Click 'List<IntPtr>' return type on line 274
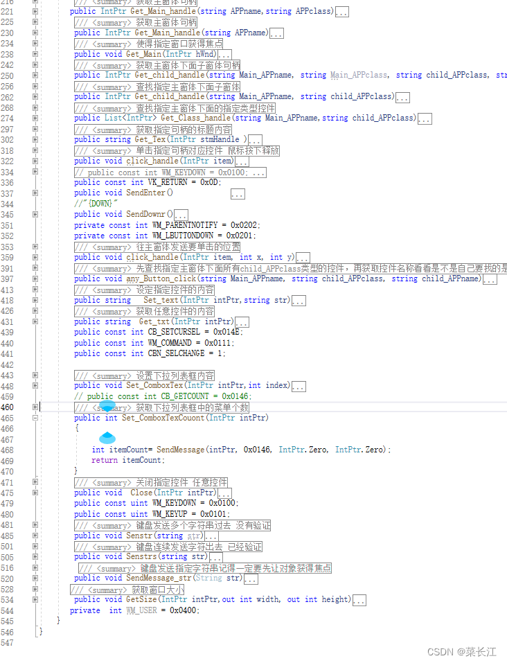The height and width of the screenshot is (663, 507). coord(131,118)
